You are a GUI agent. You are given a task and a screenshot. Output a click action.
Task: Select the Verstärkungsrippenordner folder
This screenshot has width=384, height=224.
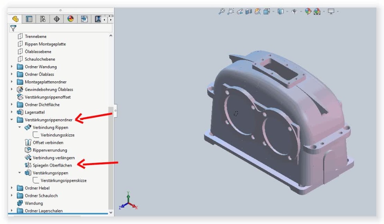click(x=48, y=120)
